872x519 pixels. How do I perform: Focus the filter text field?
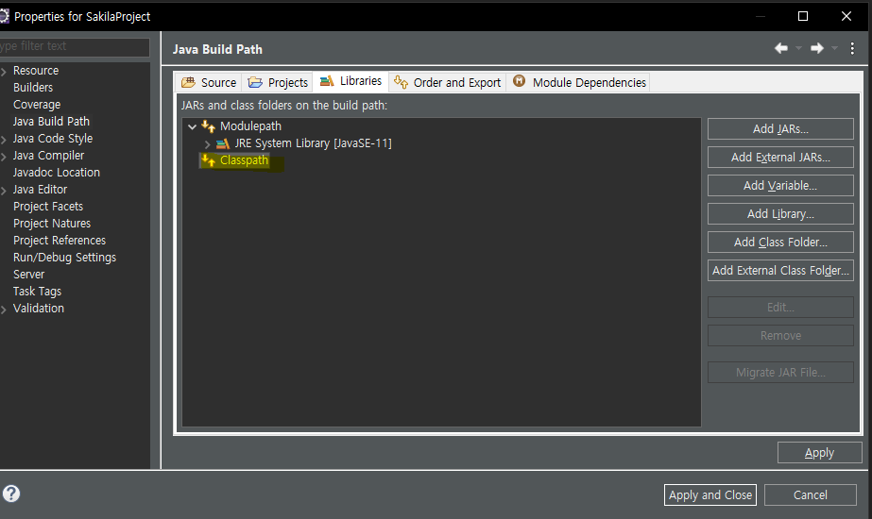pyautogui.click(x=74, y=46)
